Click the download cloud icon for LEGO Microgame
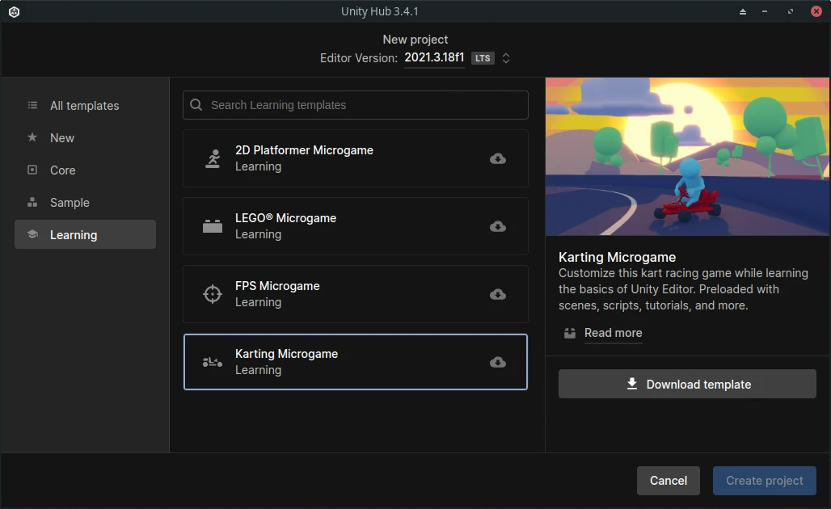The height and width of the screenshot is (509, 831). tap(498, 226)
